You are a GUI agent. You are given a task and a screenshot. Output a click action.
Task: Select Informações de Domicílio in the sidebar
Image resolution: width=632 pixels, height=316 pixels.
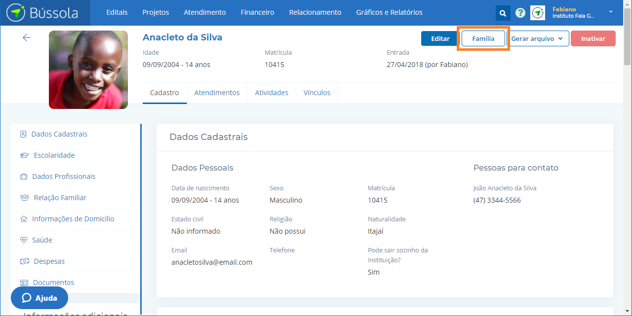(x=73, y=219)
